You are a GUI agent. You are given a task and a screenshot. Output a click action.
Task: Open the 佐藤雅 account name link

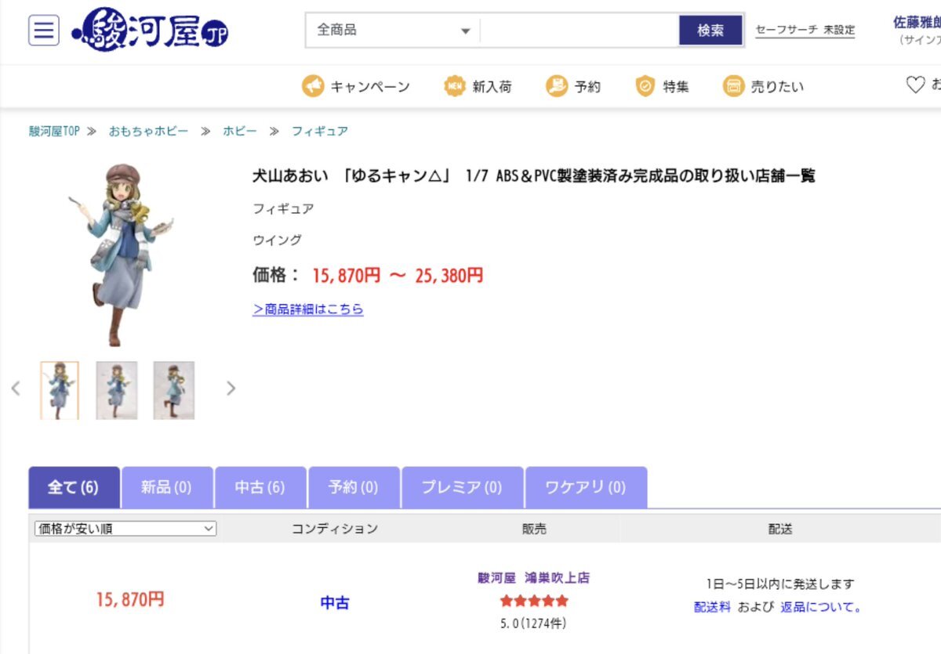click(917, 22)
